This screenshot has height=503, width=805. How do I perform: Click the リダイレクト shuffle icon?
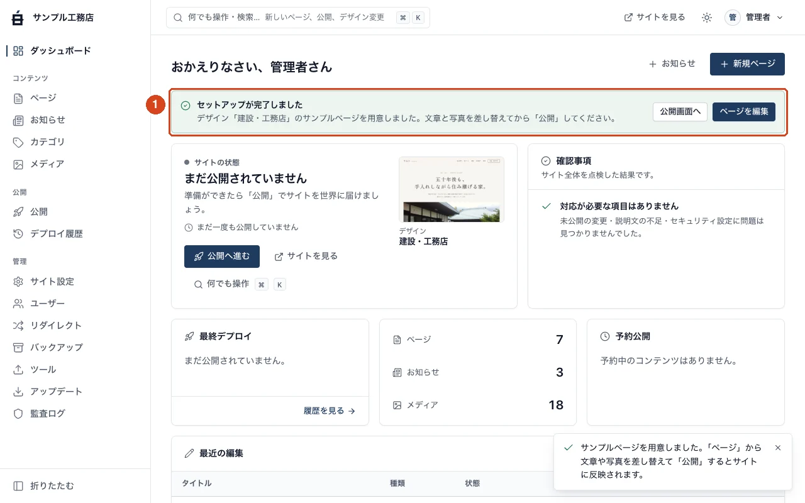(18, 326)
